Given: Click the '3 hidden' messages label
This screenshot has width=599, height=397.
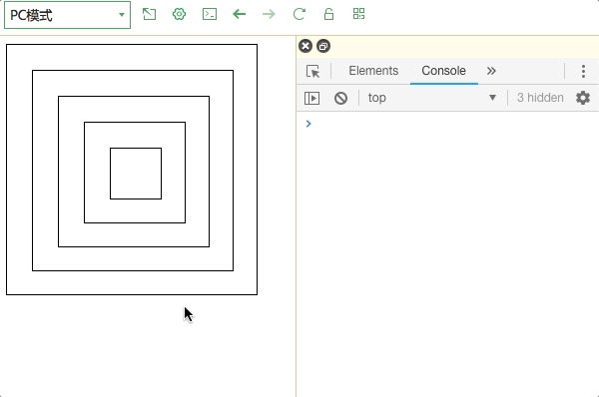Looking at the screenshot, I should [x=540, y=98].
